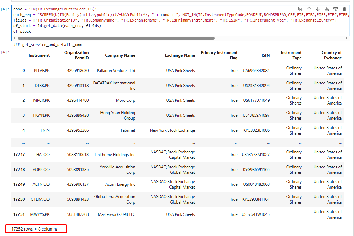Click the Globa Terra Acquisition Corp company name
The width and height of the screenshot is (354, 236).
114,199
